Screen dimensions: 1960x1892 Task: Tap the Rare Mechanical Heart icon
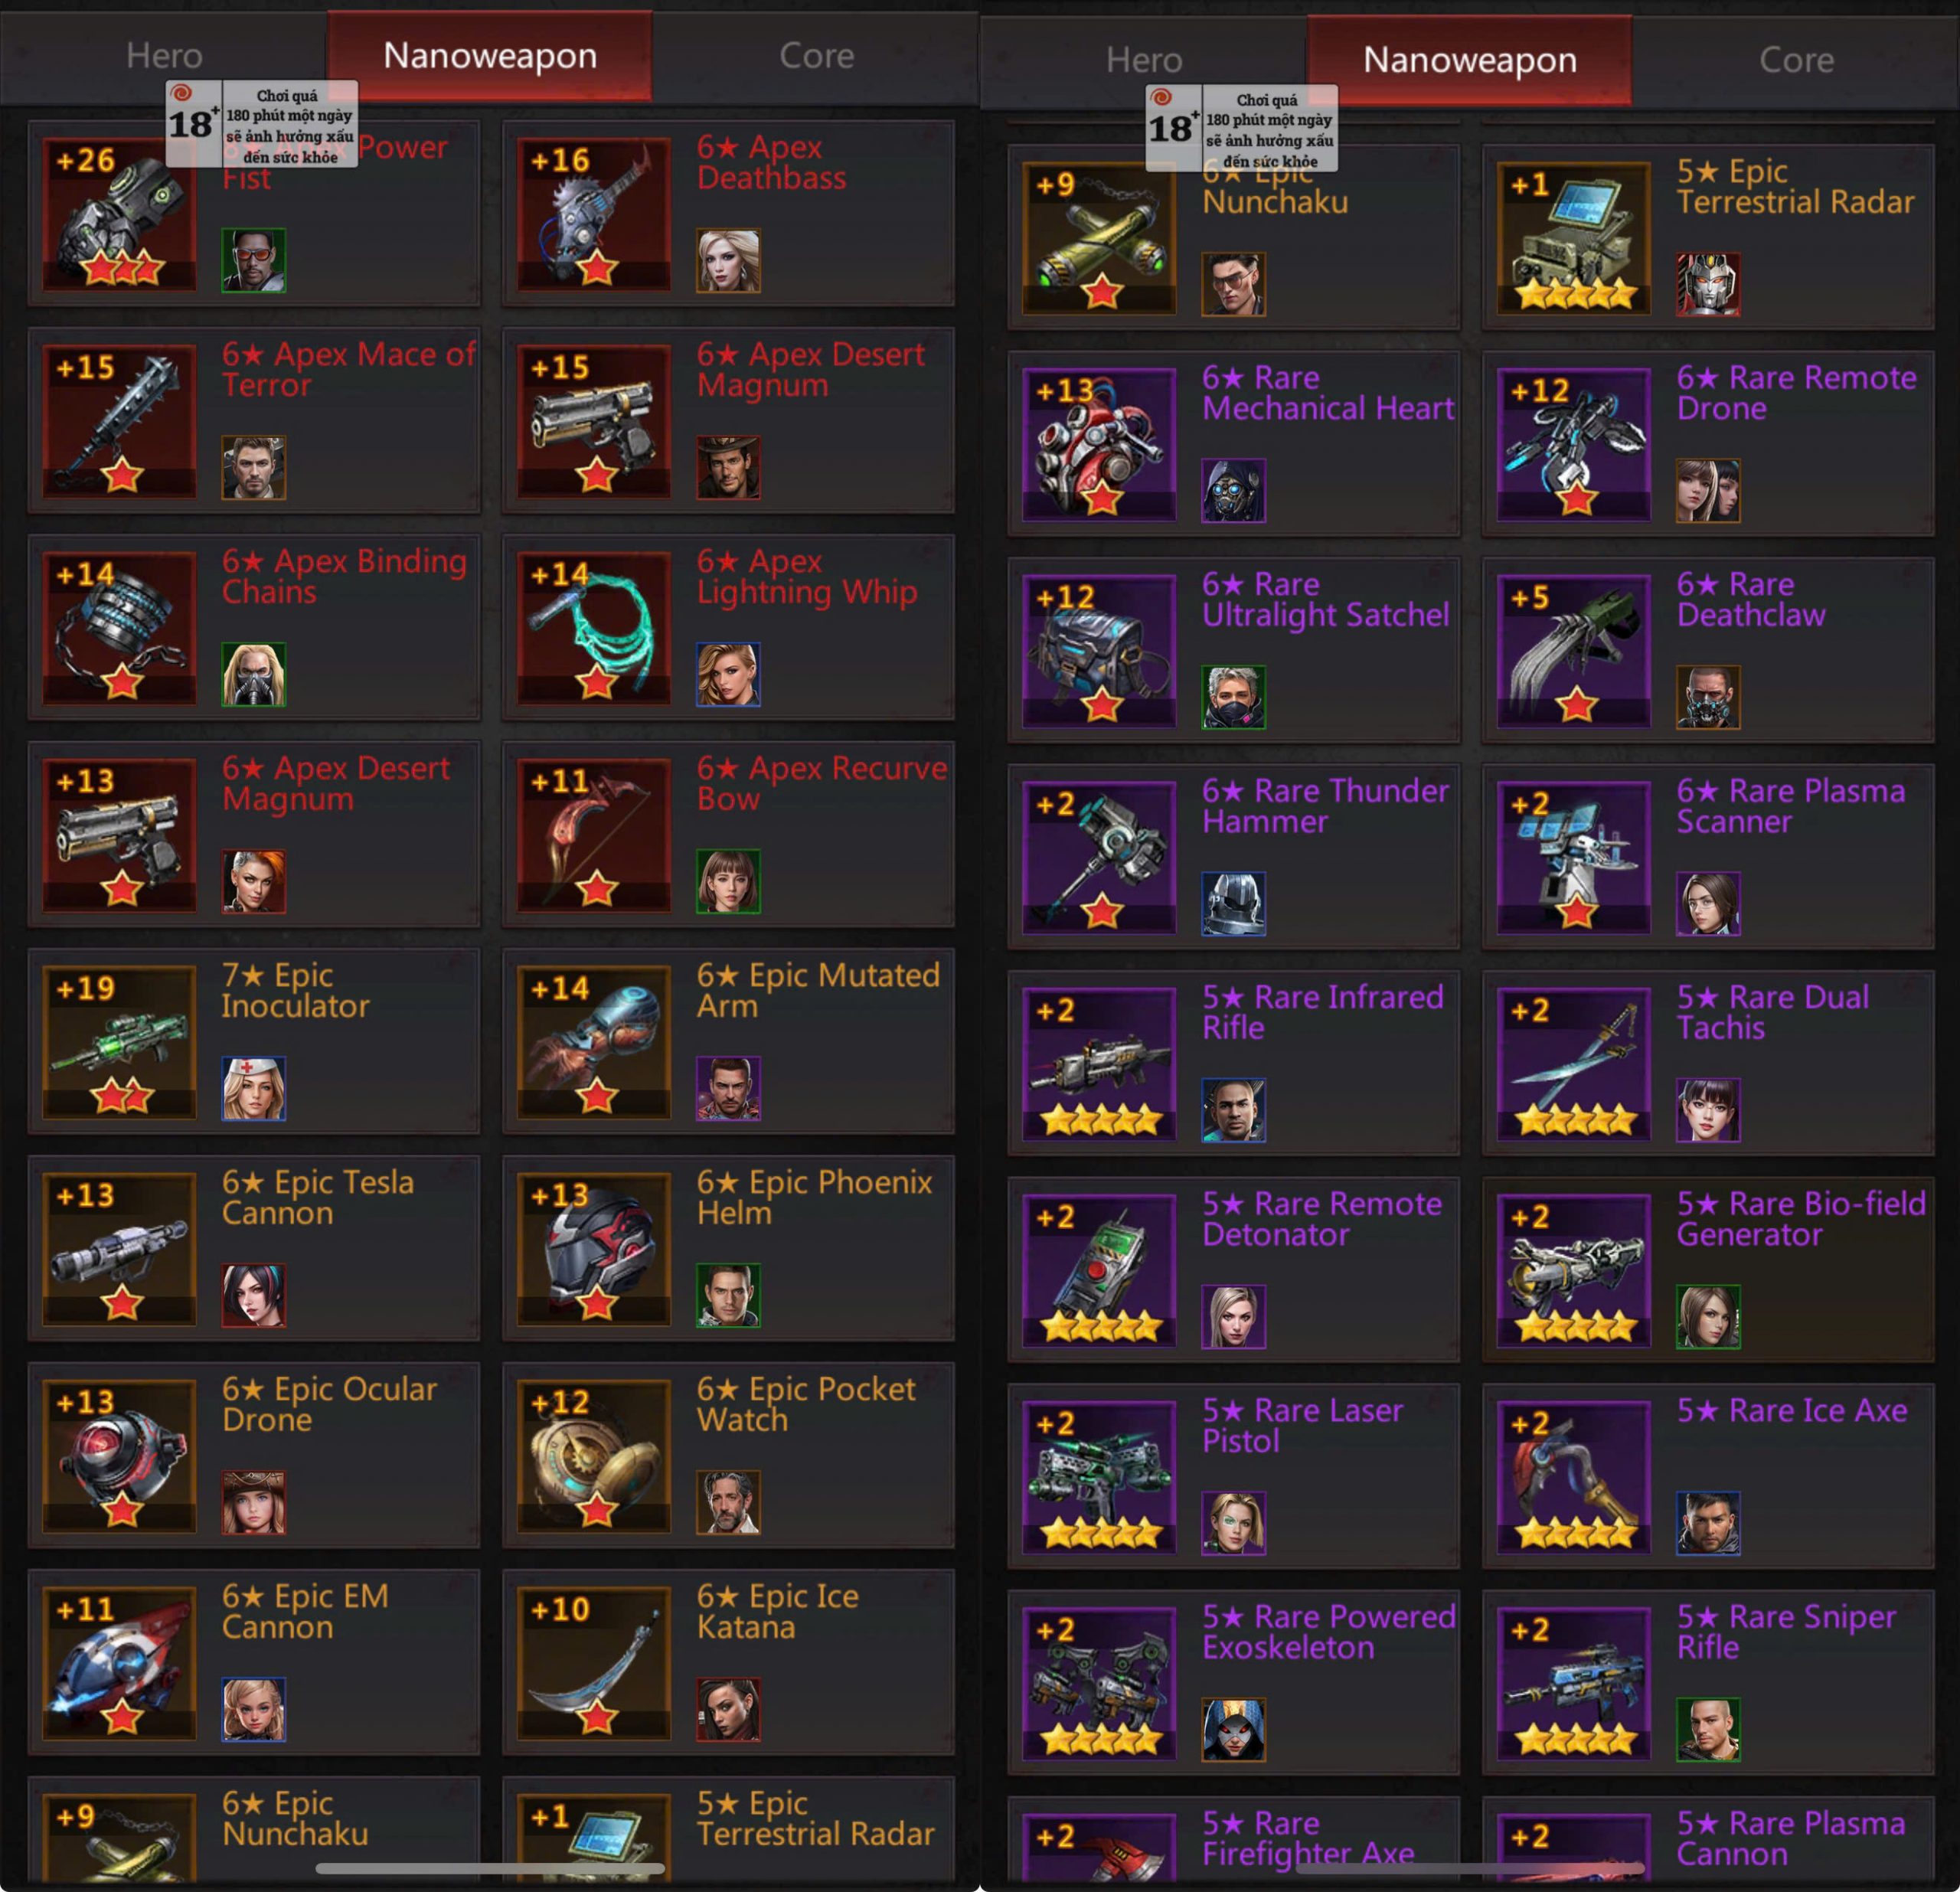tap(1099, 444)
